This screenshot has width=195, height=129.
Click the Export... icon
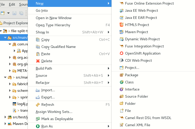point(38,97)
